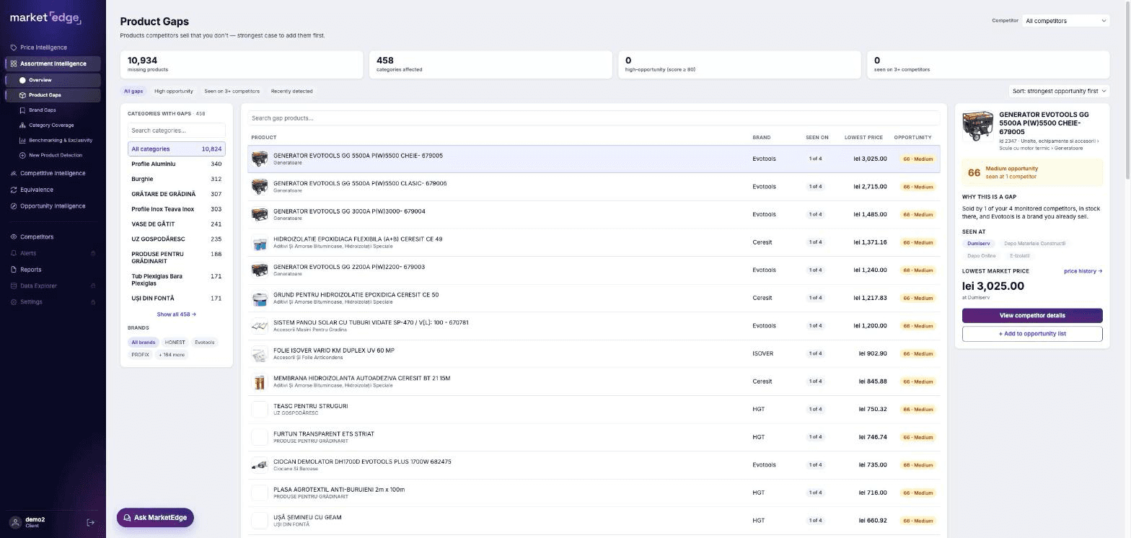This screenshot has width=1131, height=538.
Task: Click the Opportunity Intelligence icon
Action: (14, 206)
